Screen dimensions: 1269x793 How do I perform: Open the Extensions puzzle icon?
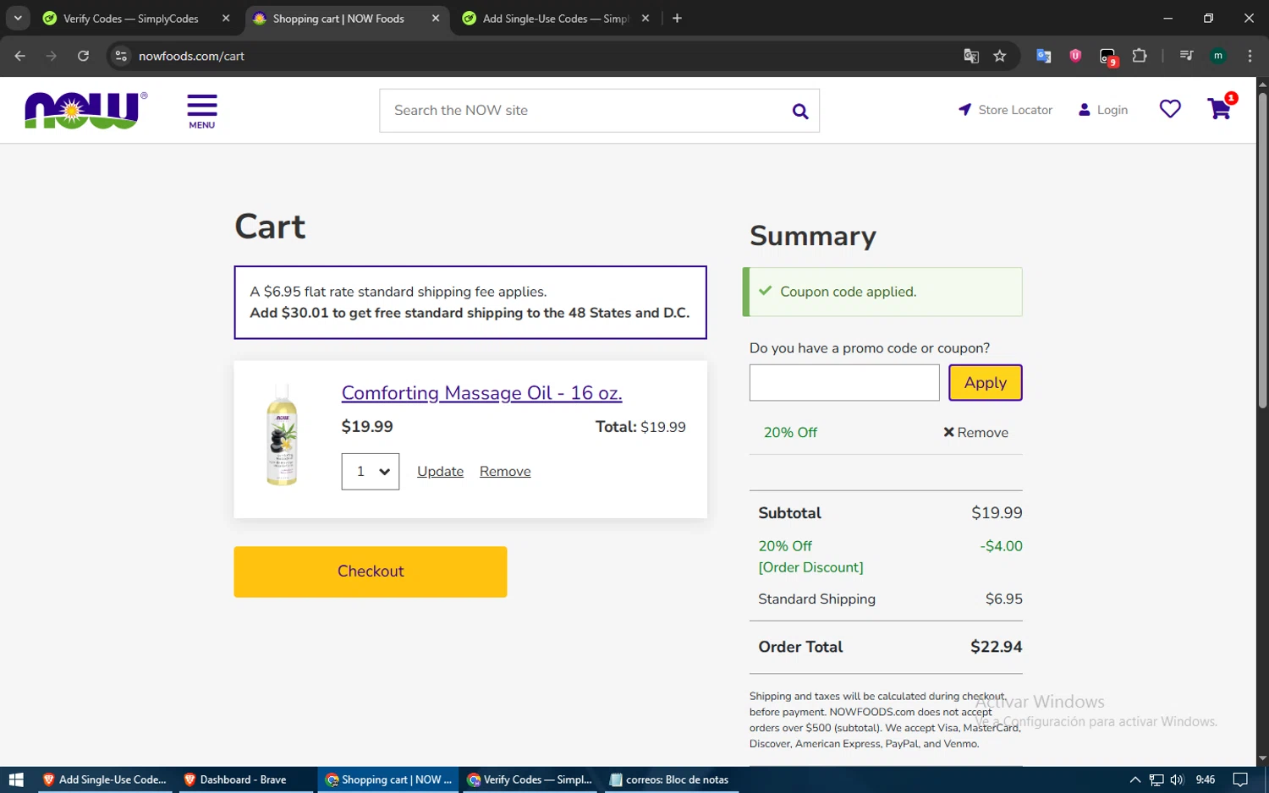click(x=1140, y=56)
